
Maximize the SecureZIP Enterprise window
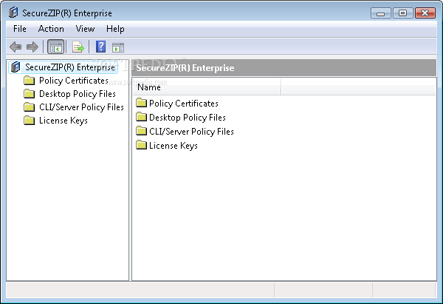(402, 13)
